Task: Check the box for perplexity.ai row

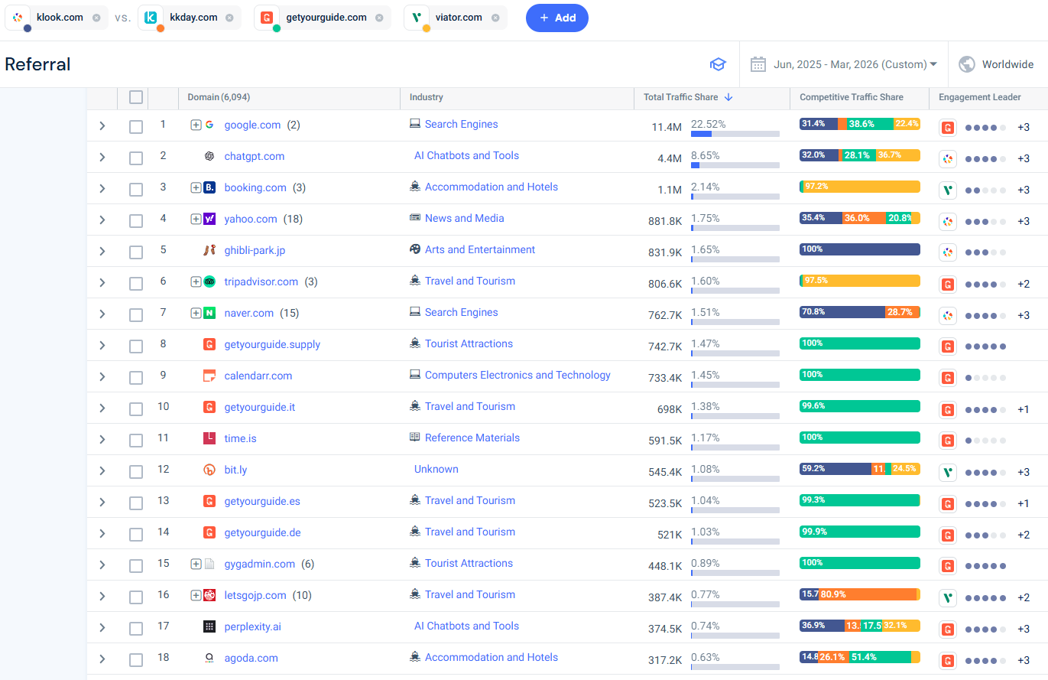Action: tap(136, 629)
